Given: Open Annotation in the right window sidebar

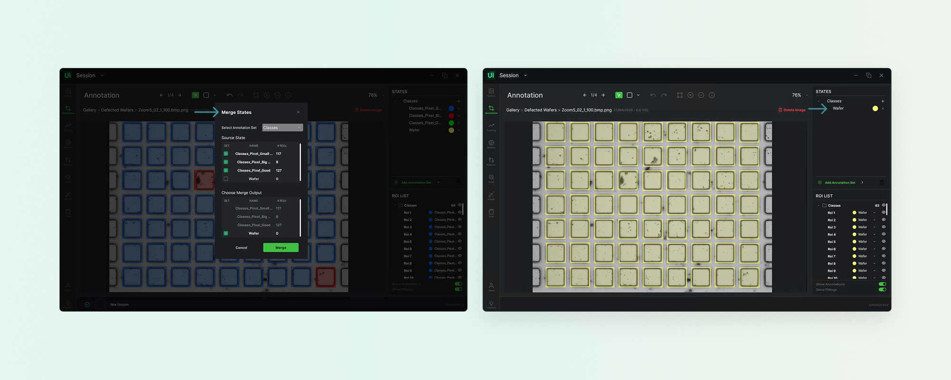Looking at the screenshot, I should tap(491, 110).
